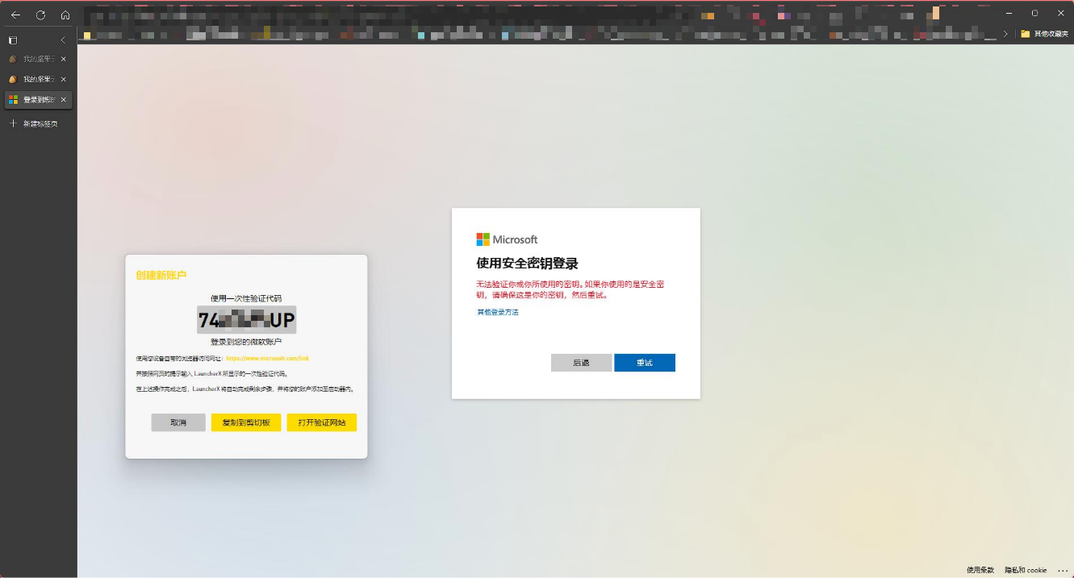Close the first 我的坚果云 tab
The height and width of the screenshot is (578, 1074).
(x=64, y=59)
